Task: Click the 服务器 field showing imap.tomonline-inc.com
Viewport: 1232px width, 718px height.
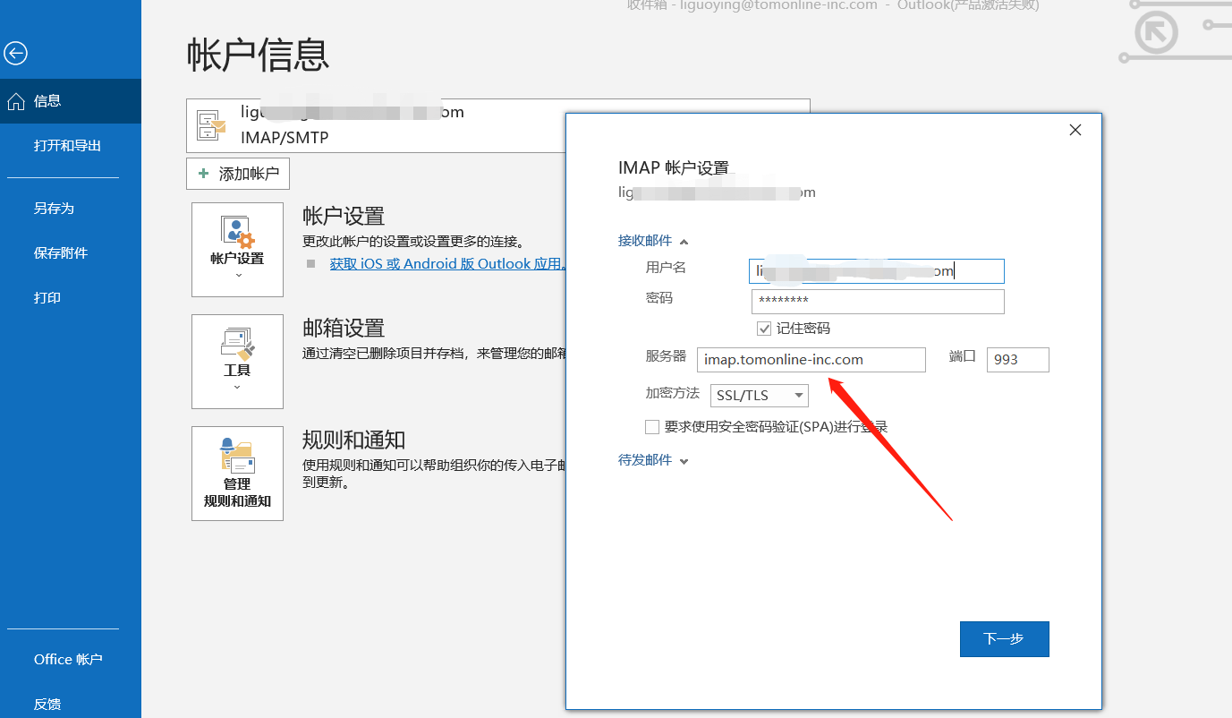Action: point(811,359)
